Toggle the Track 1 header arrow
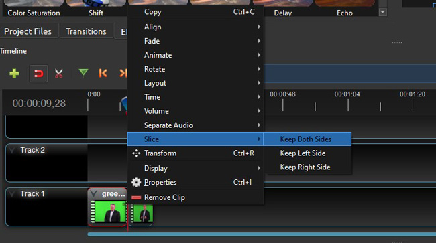436x243 pixels. pyautogui.click(x=12, y=193)
